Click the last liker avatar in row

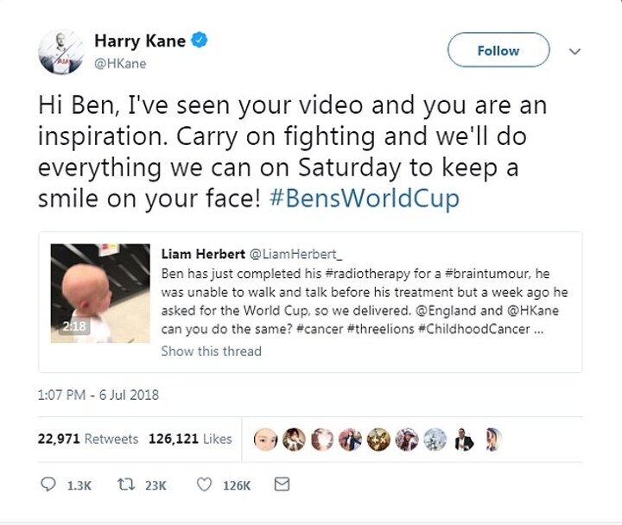coord(496,439)
